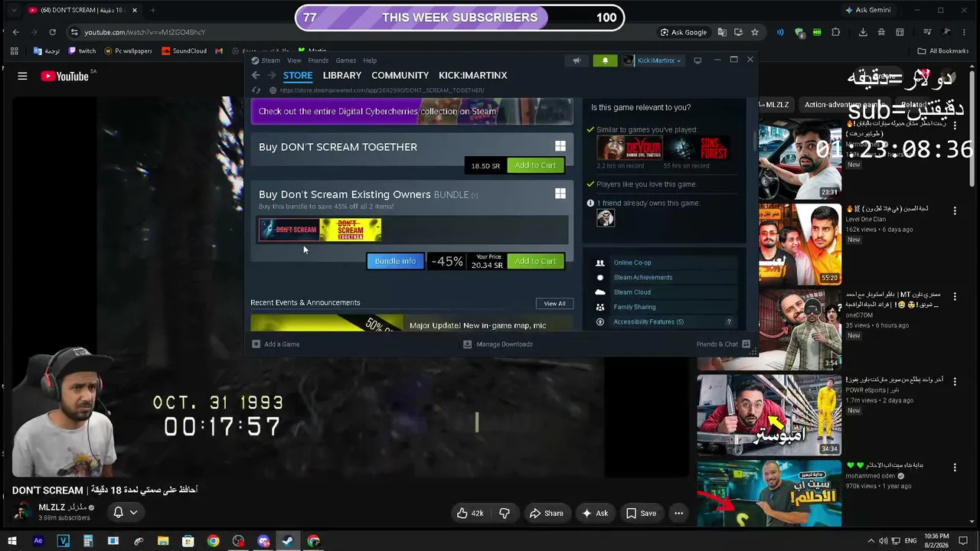Go forward in Steam page navigation

tap(271, 75)
